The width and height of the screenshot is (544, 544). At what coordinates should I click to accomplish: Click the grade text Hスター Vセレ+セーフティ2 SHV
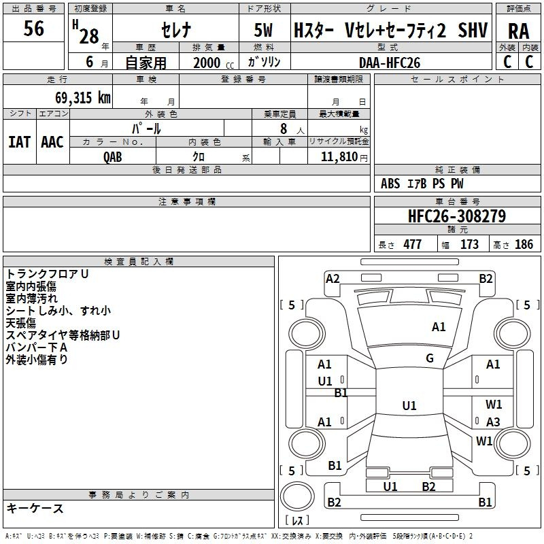coord(390,30)
